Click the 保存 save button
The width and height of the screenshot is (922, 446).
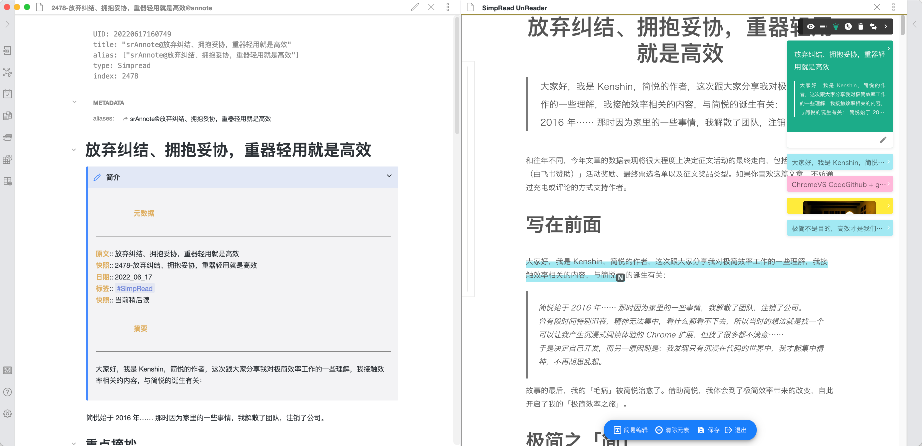click(x=709, y=430)
